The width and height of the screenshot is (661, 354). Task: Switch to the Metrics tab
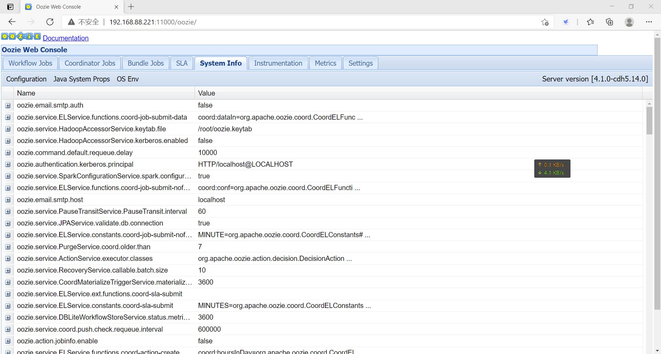[x=325, y=63]
